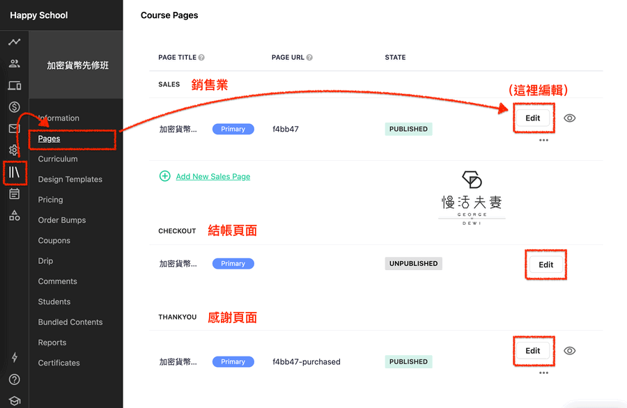Click the help icon beside PAGE URL

click(x=309, y=58)
